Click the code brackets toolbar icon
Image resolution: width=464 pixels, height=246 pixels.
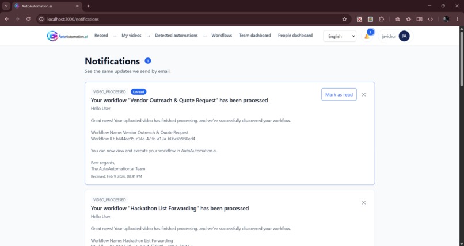pyautogui.click(x=430, y=19)
